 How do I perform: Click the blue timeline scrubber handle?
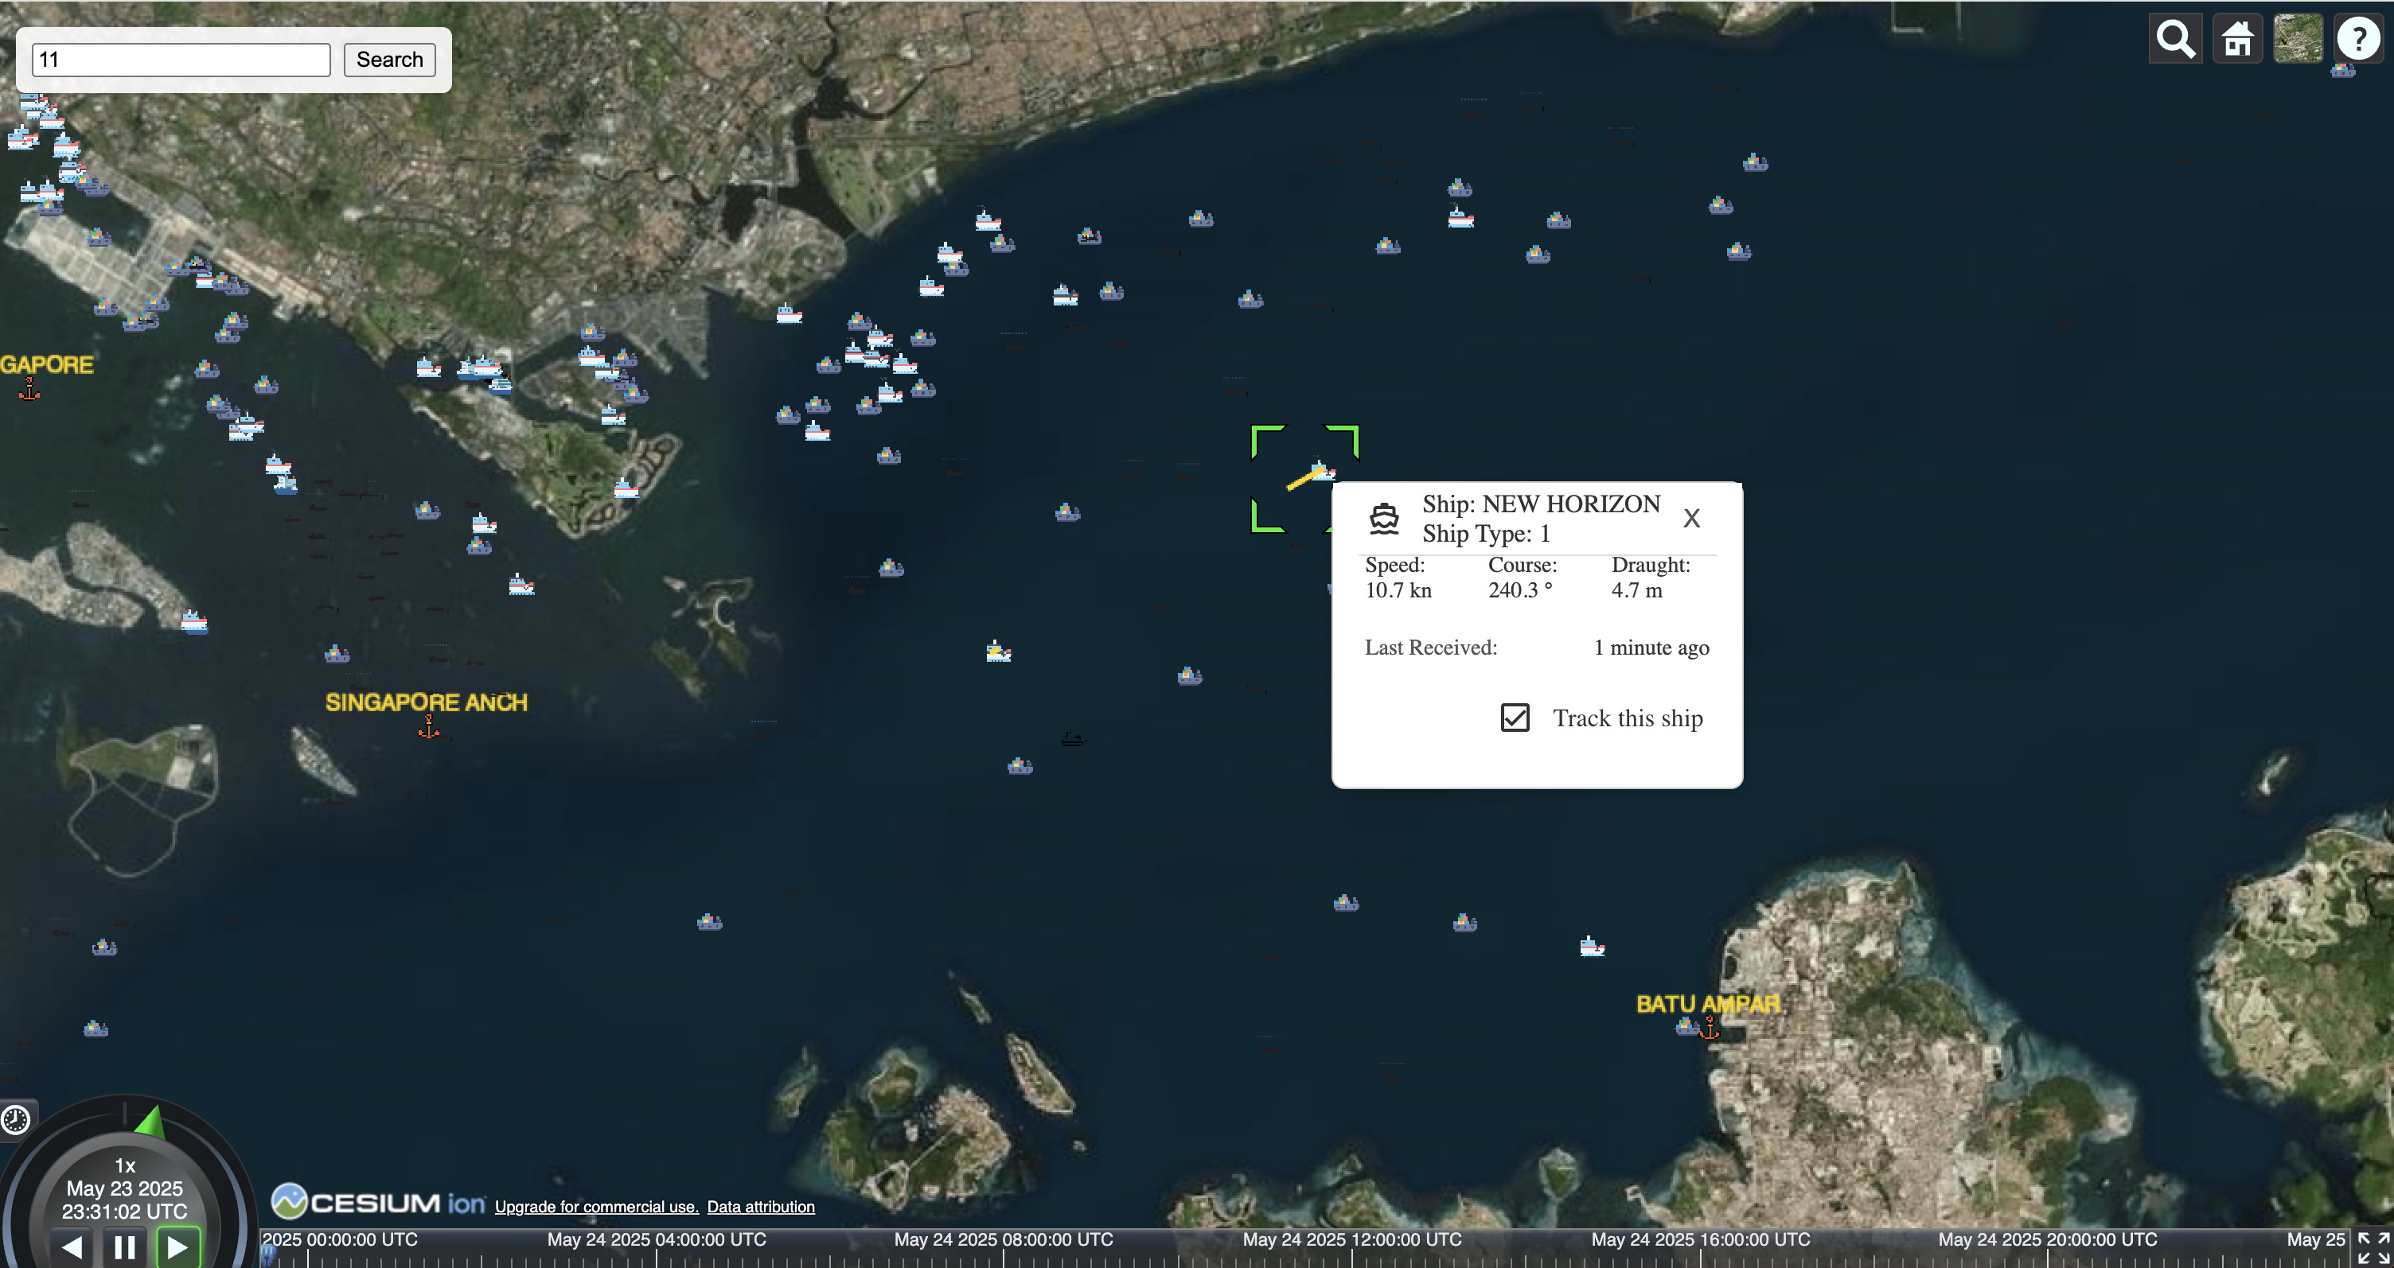click(x=267, y=1255)
